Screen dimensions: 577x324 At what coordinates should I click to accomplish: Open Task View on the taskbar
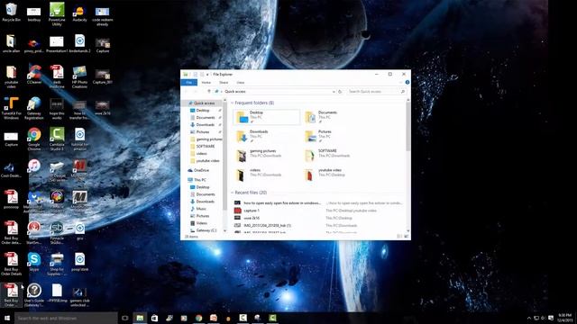click(x=124, y=318)
